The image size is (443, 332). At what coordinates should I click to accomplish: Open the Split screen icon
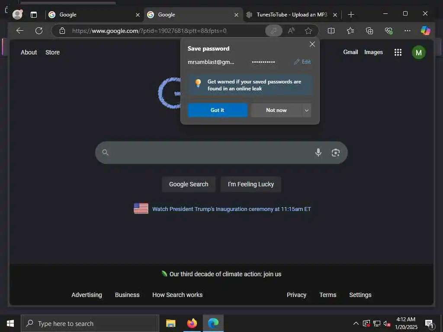331,31
